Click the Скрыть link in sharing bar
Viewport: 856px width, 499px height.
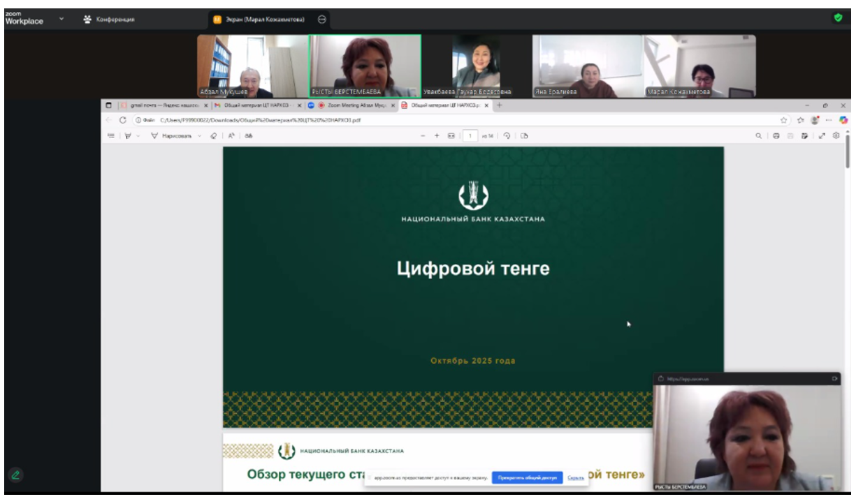click(x=576, y=478)
